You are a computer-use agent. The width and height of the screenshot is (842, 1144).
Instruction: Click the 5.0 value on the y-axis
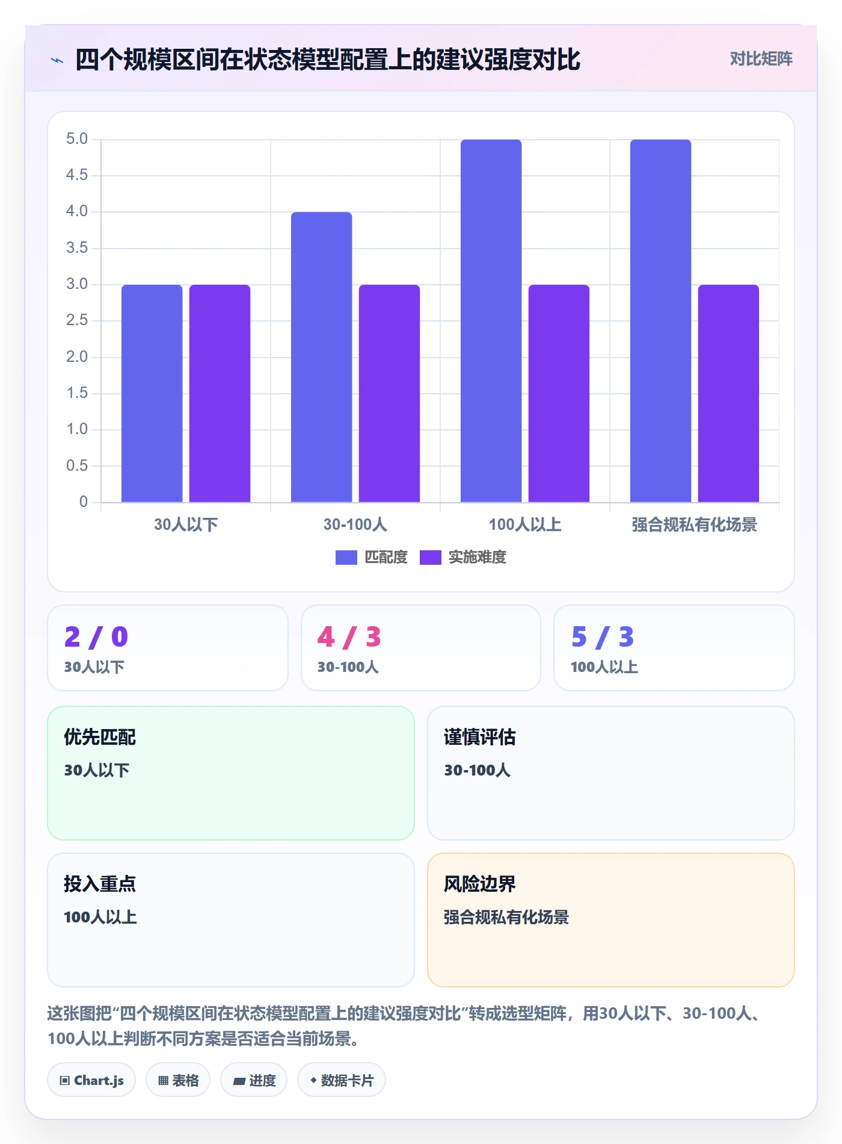pos(77,139)
